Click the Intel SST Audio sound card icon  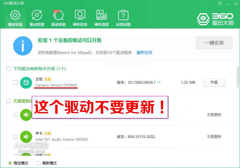26,137
